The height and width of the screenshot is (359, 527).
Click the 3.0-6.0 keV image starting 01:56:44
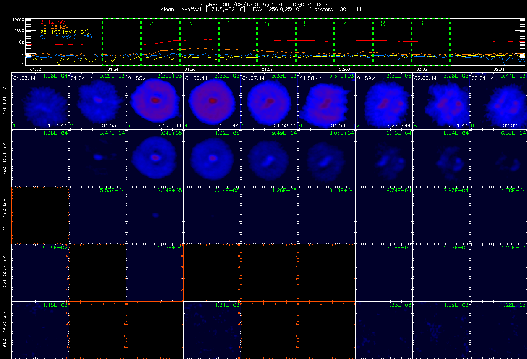[x=212, y=101]
